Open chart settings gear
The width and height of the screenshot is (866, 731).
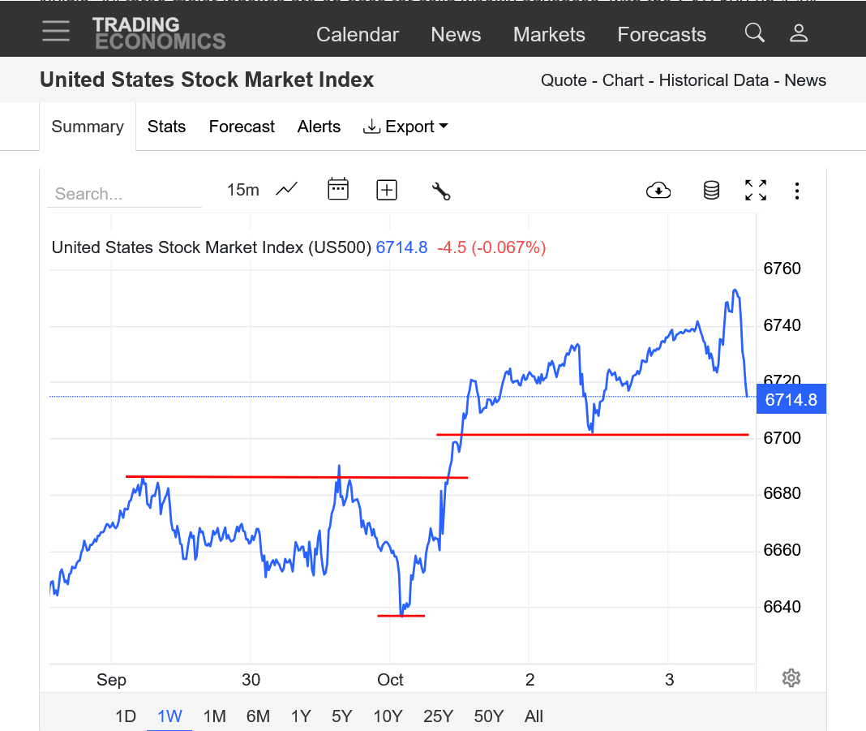(791, 678)
